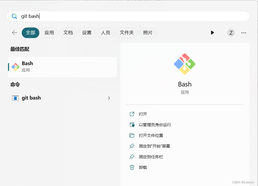Image resolution: width=258 pixels, height=186 pixels.
Task: Click the pin icon beside 固定到任务栏
Action: click(x=132, y=157)
